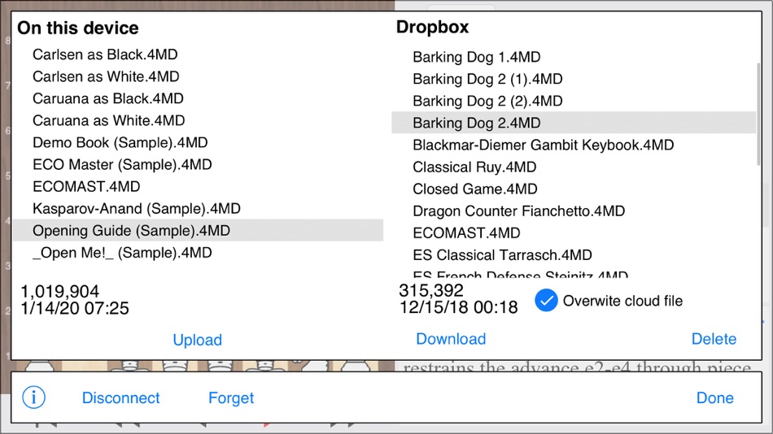Screen dimensions: 773x434
Task: Select ES Classical Tarrasch.4MD
Action: point(574,254)
